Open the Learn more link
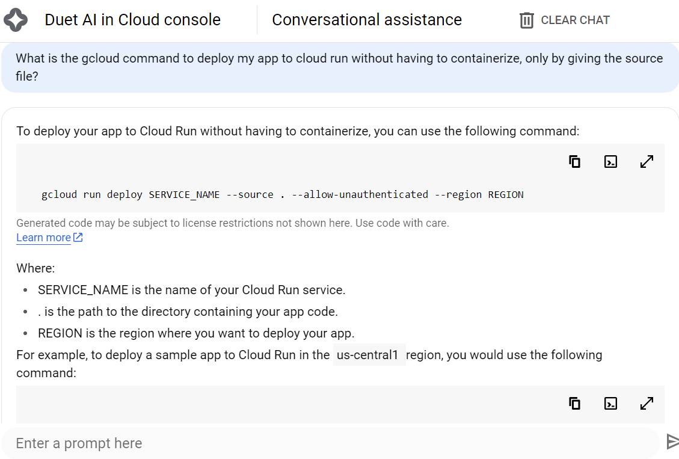 (43, 238)
